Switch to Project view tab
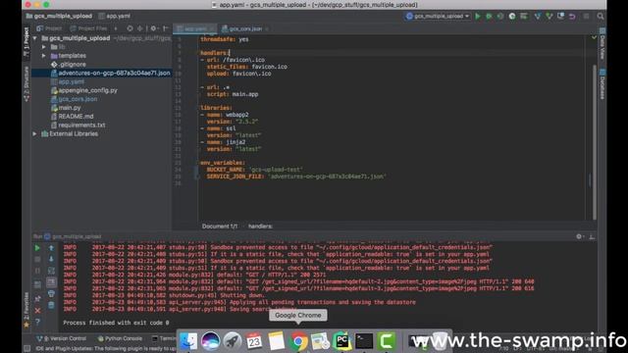Image resolution: width=628 pixels, height=353 pixels. click(x=49, y=28)
